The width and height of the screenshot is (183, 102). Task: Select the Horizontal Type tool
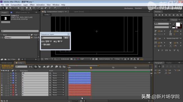coord(34,8)
